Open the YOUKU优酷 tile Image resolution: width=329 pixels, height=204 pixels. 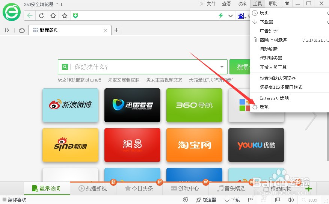coord(256,145)
